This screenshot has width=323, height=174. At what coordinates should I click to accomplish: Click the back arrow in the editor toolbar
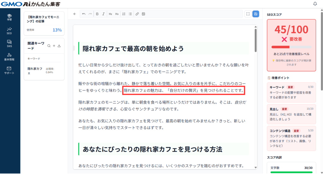tap(75, 14)
